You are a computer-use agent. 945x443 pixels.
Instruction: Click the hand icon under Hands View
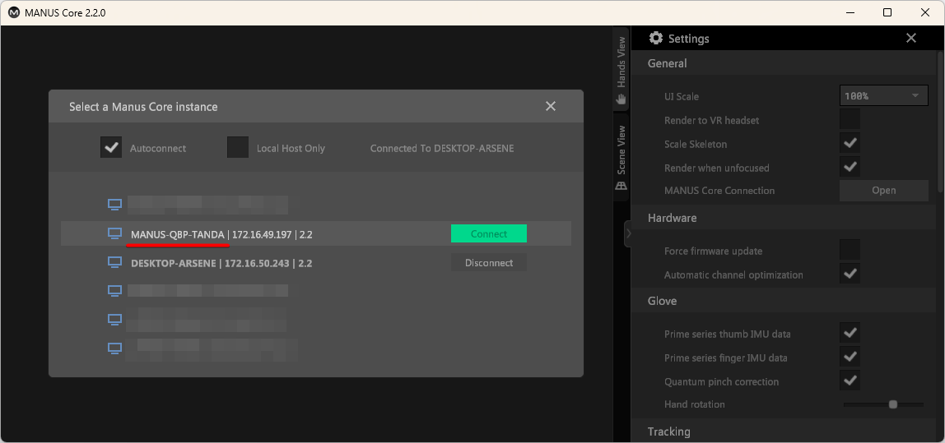(621, 99)
